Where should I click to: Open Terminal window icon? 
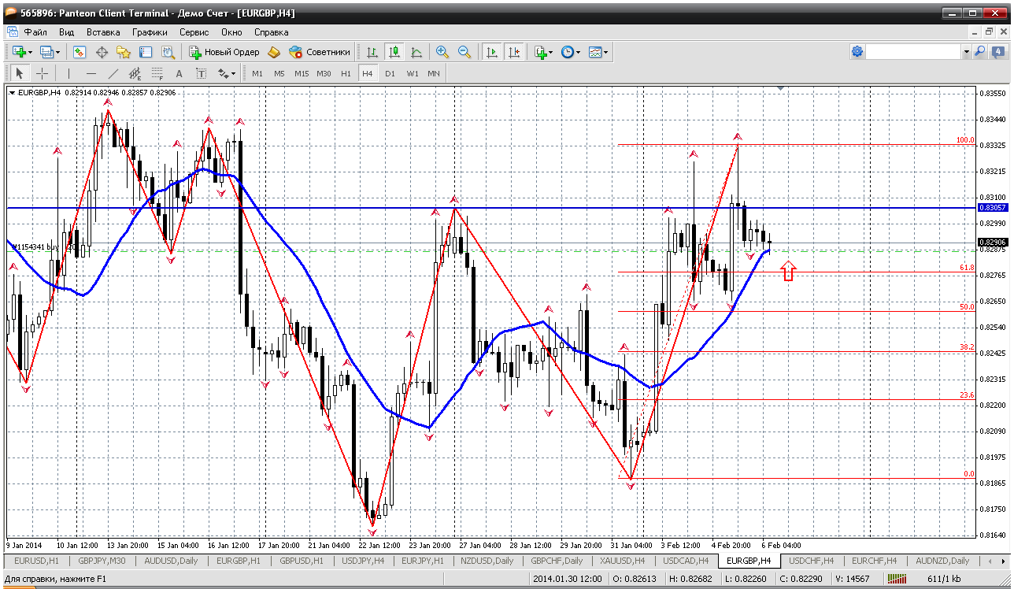pyautogui.click(x=146, y=52)
